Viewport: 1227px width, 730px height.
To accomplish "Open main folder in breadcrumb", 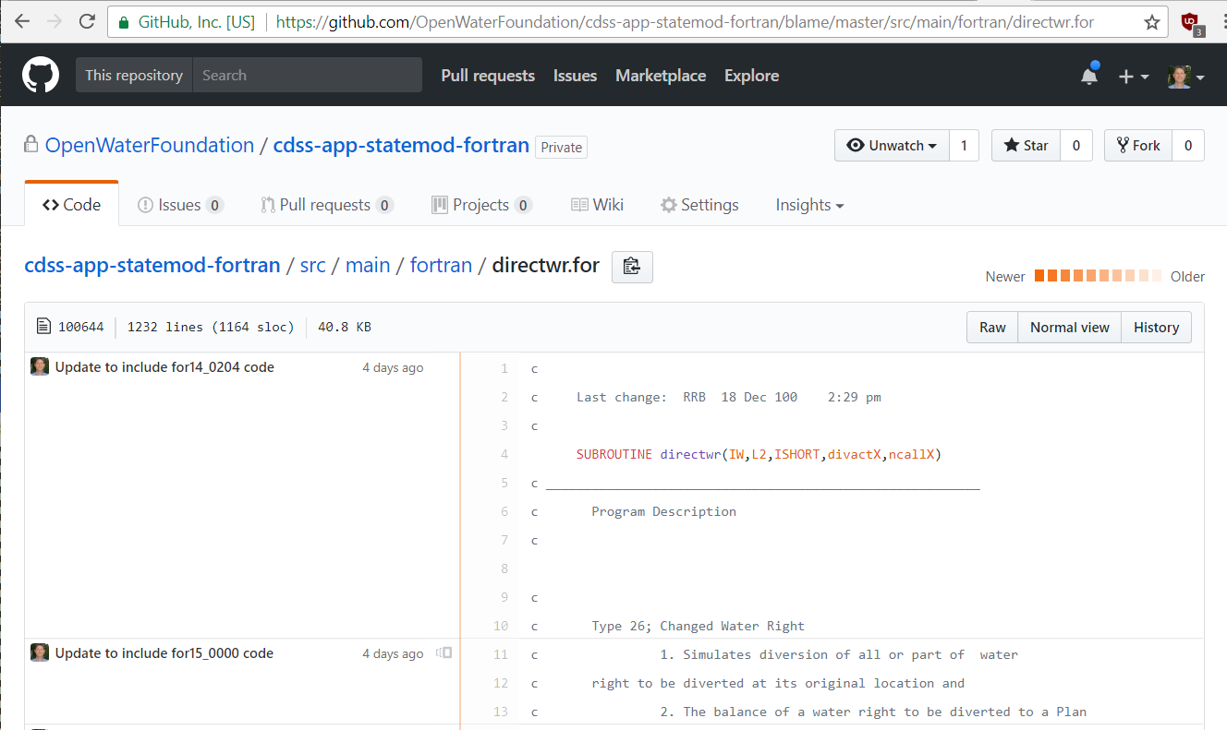I will [368, 266].
